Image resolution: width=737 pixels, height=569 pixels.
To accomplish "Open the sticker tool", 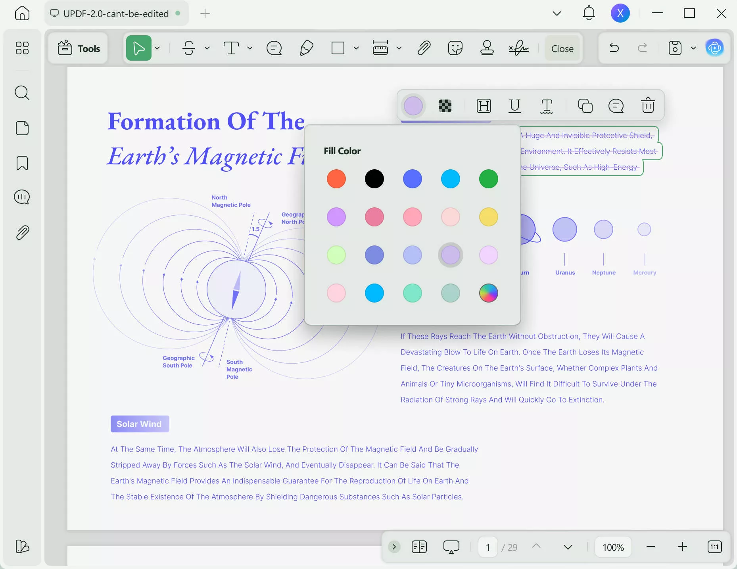I will 455,48.
